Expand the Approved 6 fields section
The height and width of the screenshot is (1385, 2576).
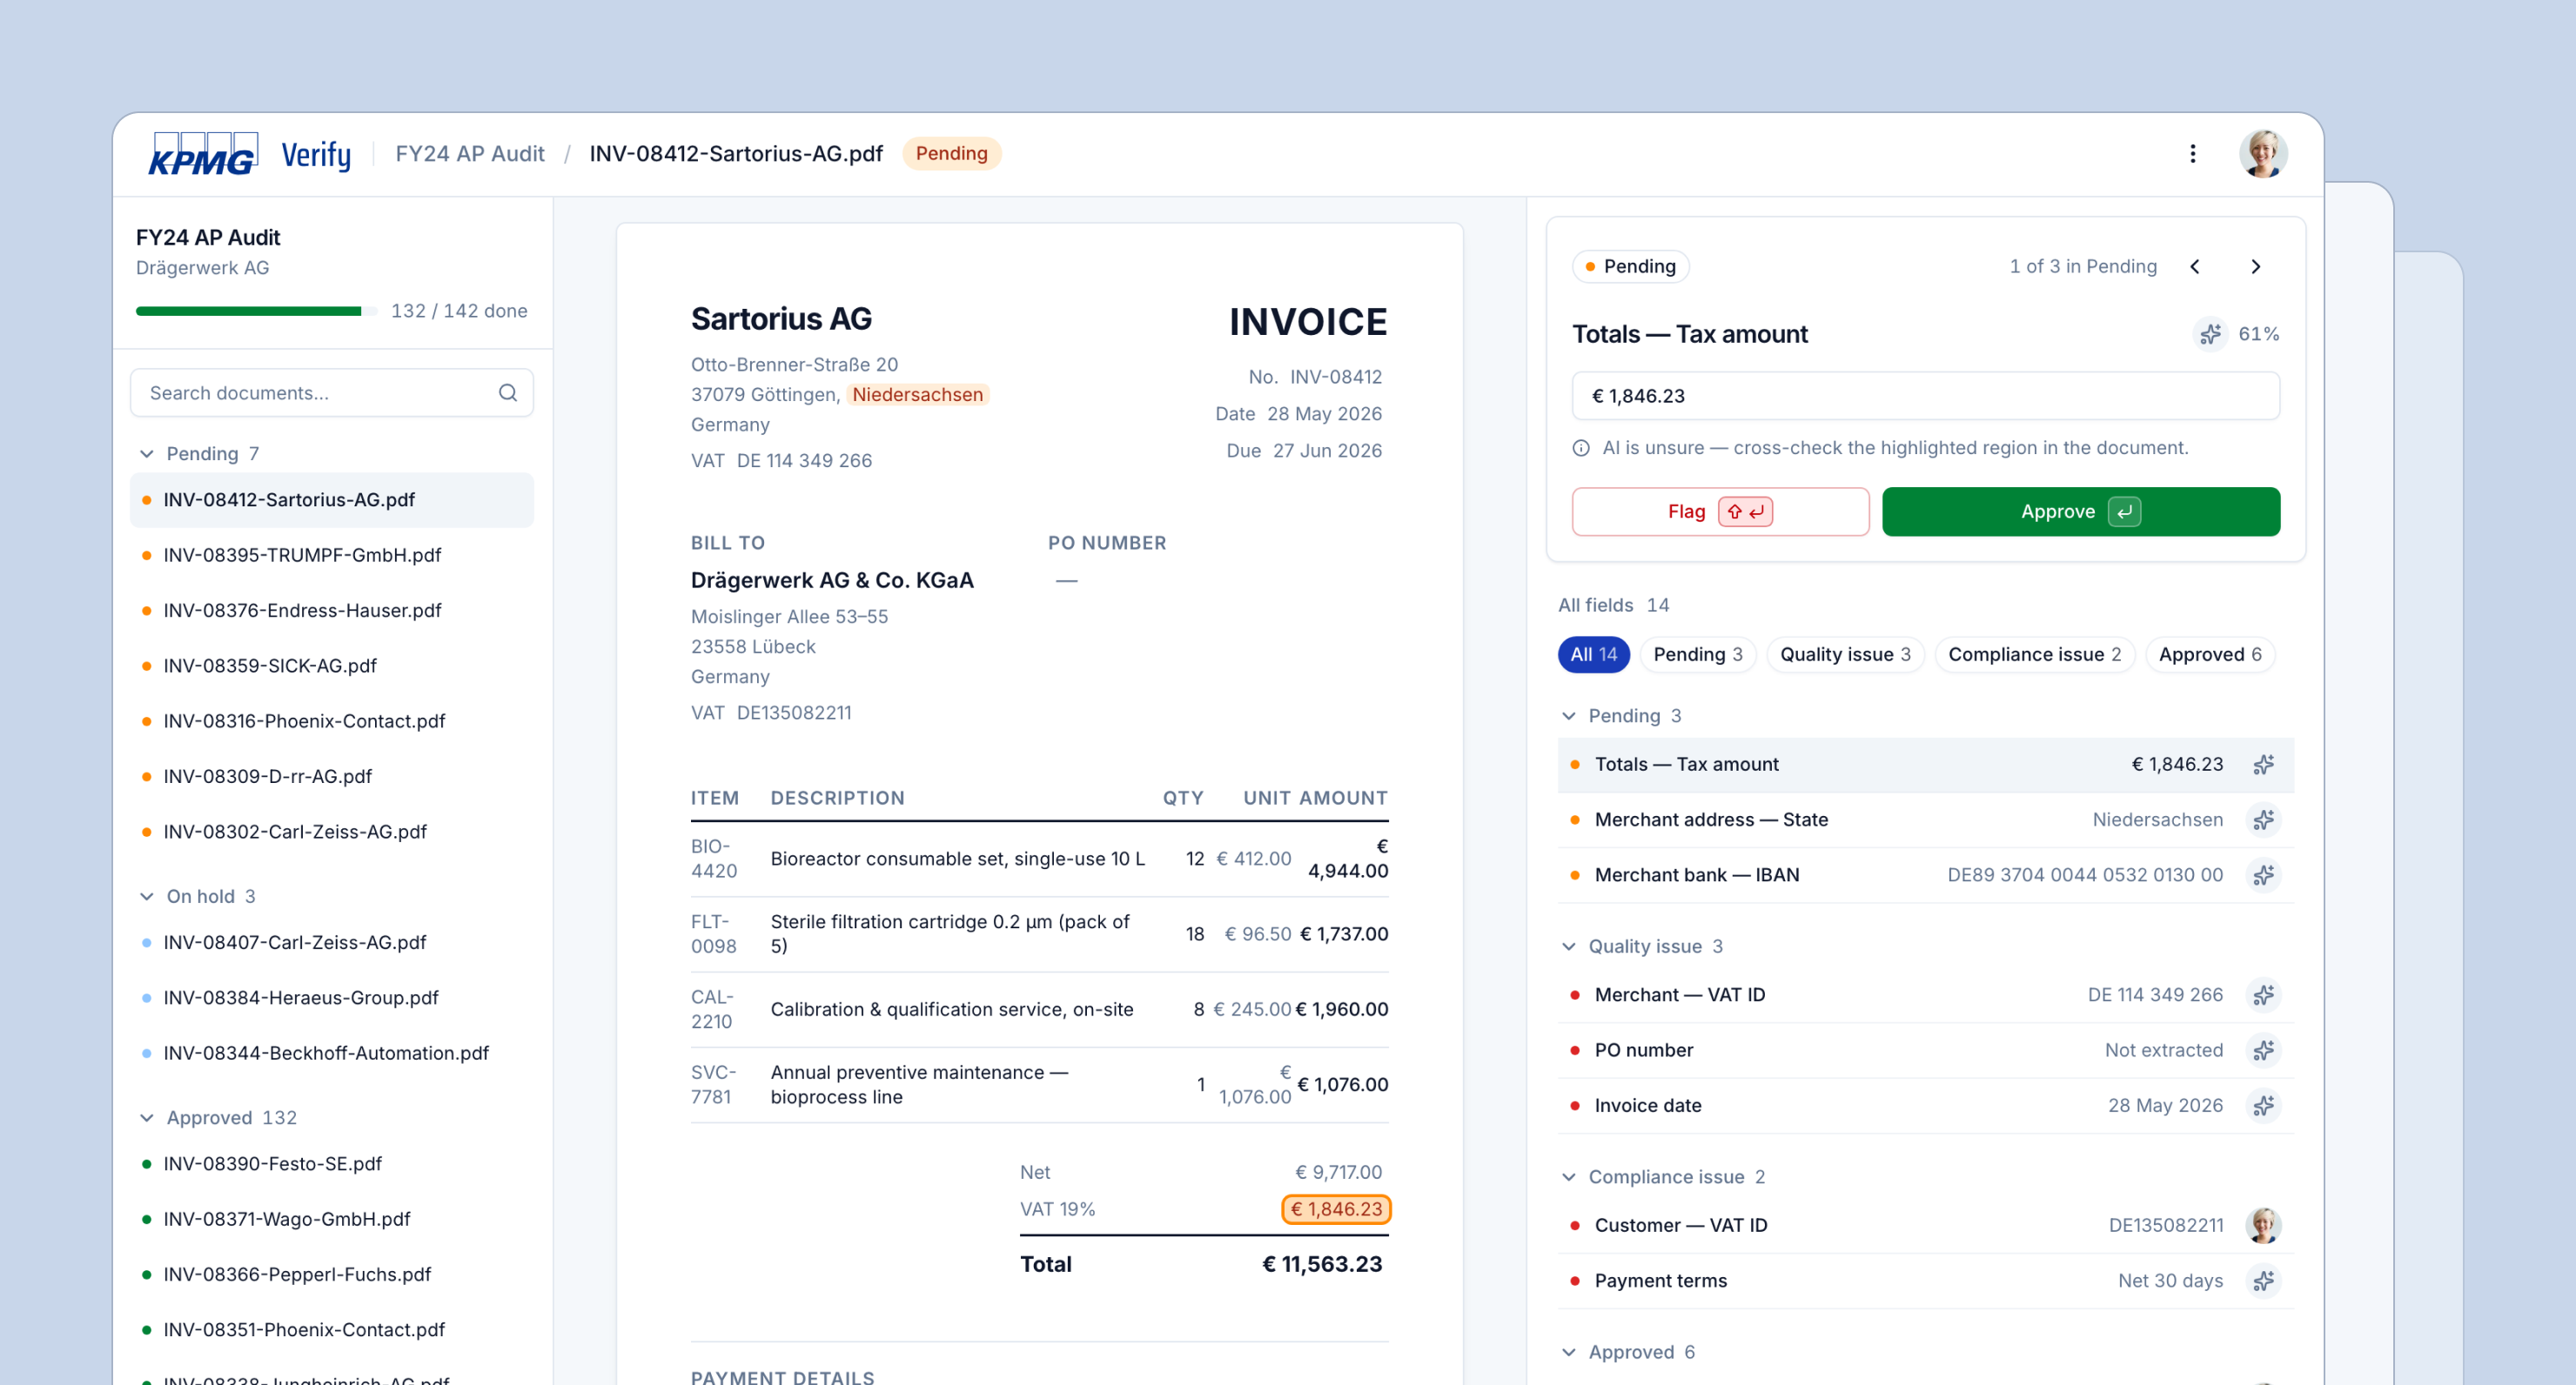pos(1569,1352)
